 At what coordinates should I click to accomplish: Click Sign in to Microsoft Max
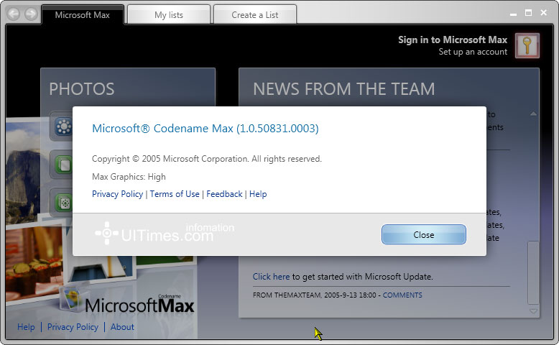453,40
